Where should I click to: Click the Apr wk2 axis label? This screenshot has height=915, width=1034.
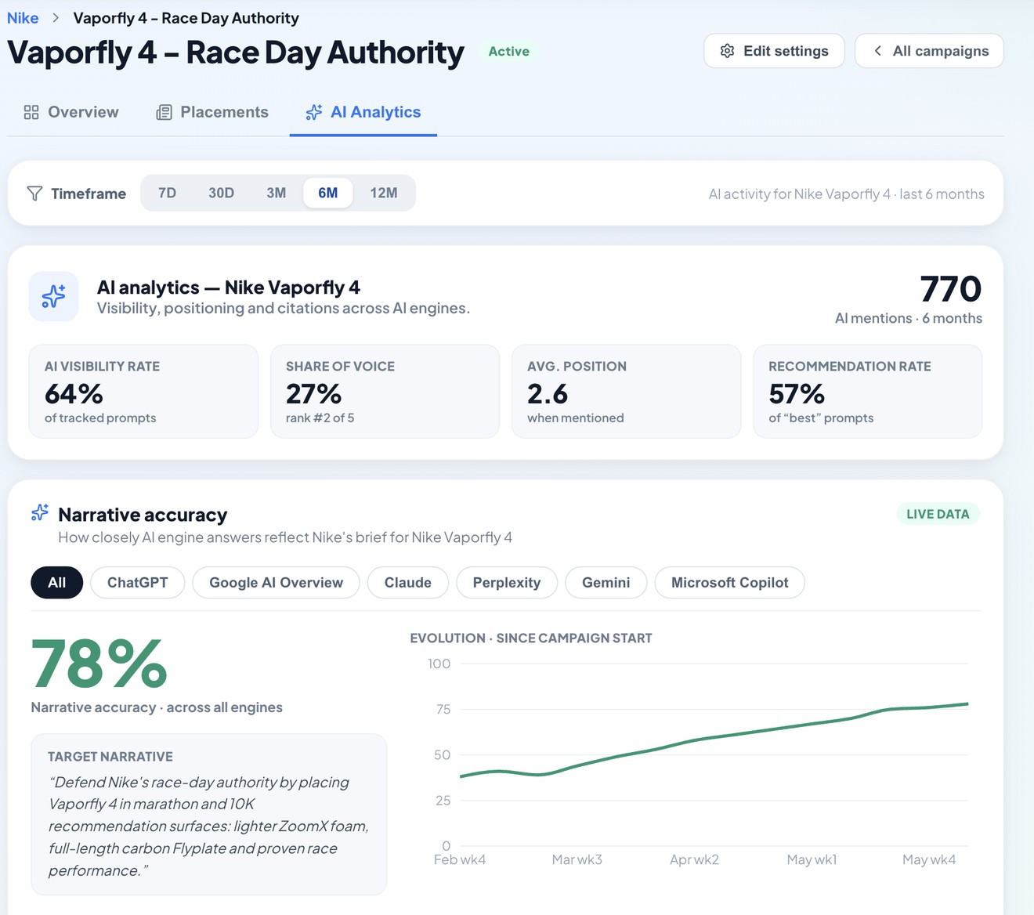click(x=694, y=859)
